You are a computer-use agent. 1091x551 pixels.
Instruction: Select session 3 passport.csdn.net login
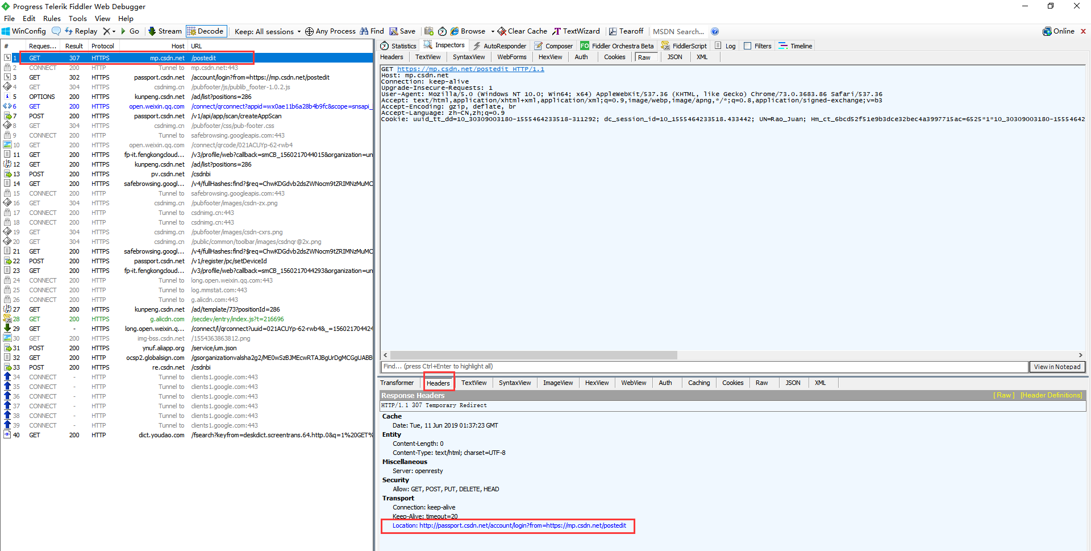pyautogui.click(x=187, y=77)
